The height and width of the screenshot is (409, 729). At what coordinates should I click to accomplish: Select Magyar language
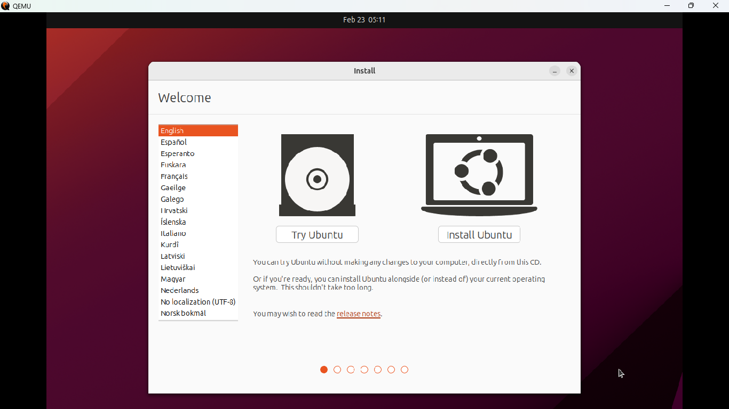pyautogui.click(x=198, y=279)
